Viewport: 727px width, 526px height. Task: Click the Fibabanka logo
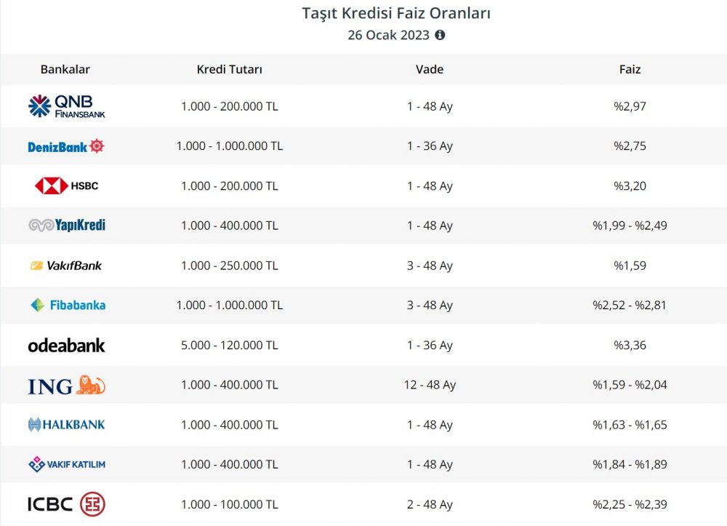(68, 306)
